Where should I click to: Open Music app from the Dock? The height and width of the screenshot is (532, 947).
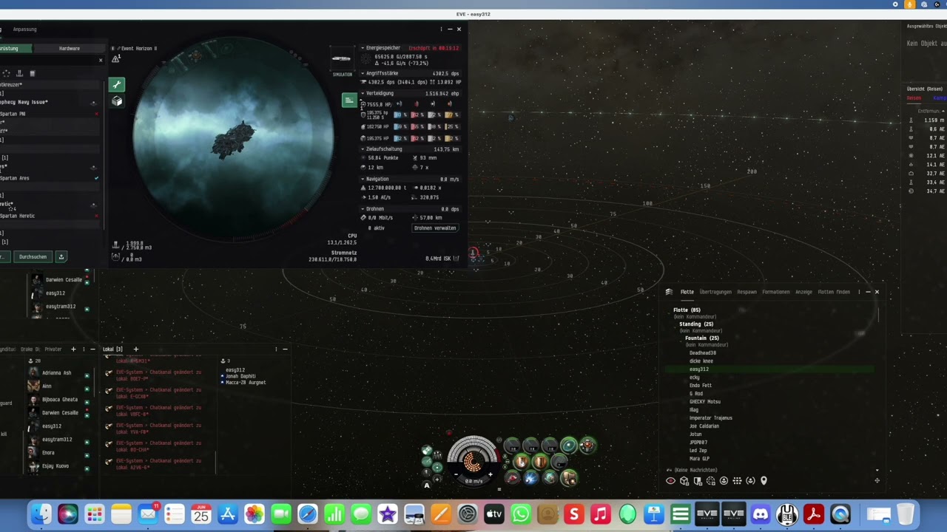point(600,514)
